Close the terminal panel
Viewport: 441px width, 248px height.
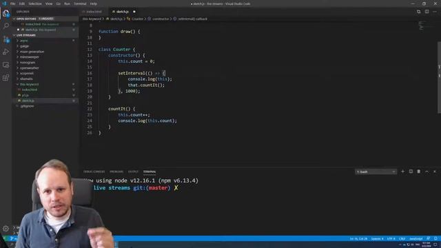point(435,172)
